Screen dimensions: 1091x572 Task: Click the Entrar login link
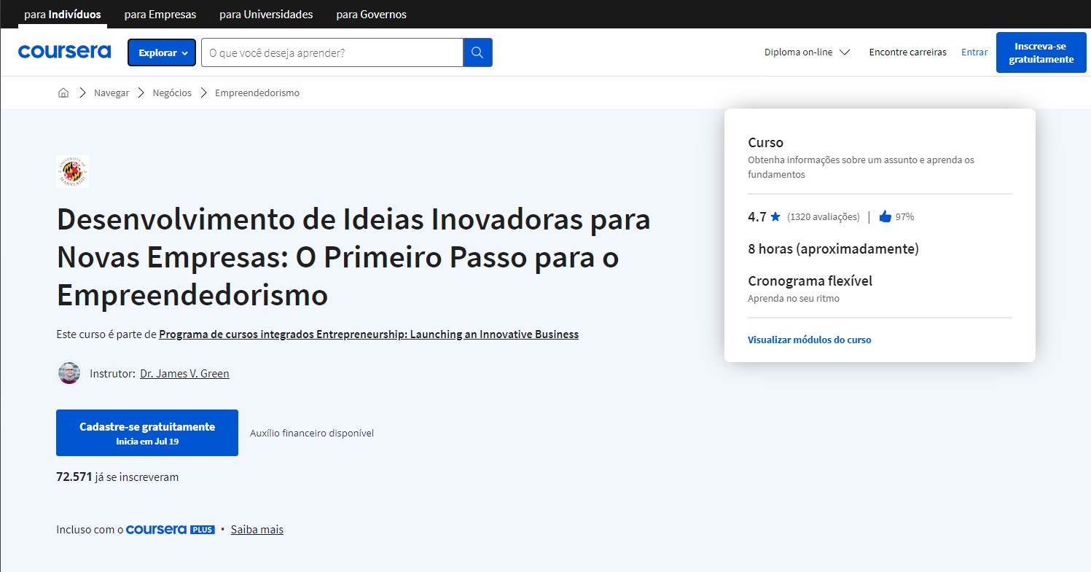(974, 52)
